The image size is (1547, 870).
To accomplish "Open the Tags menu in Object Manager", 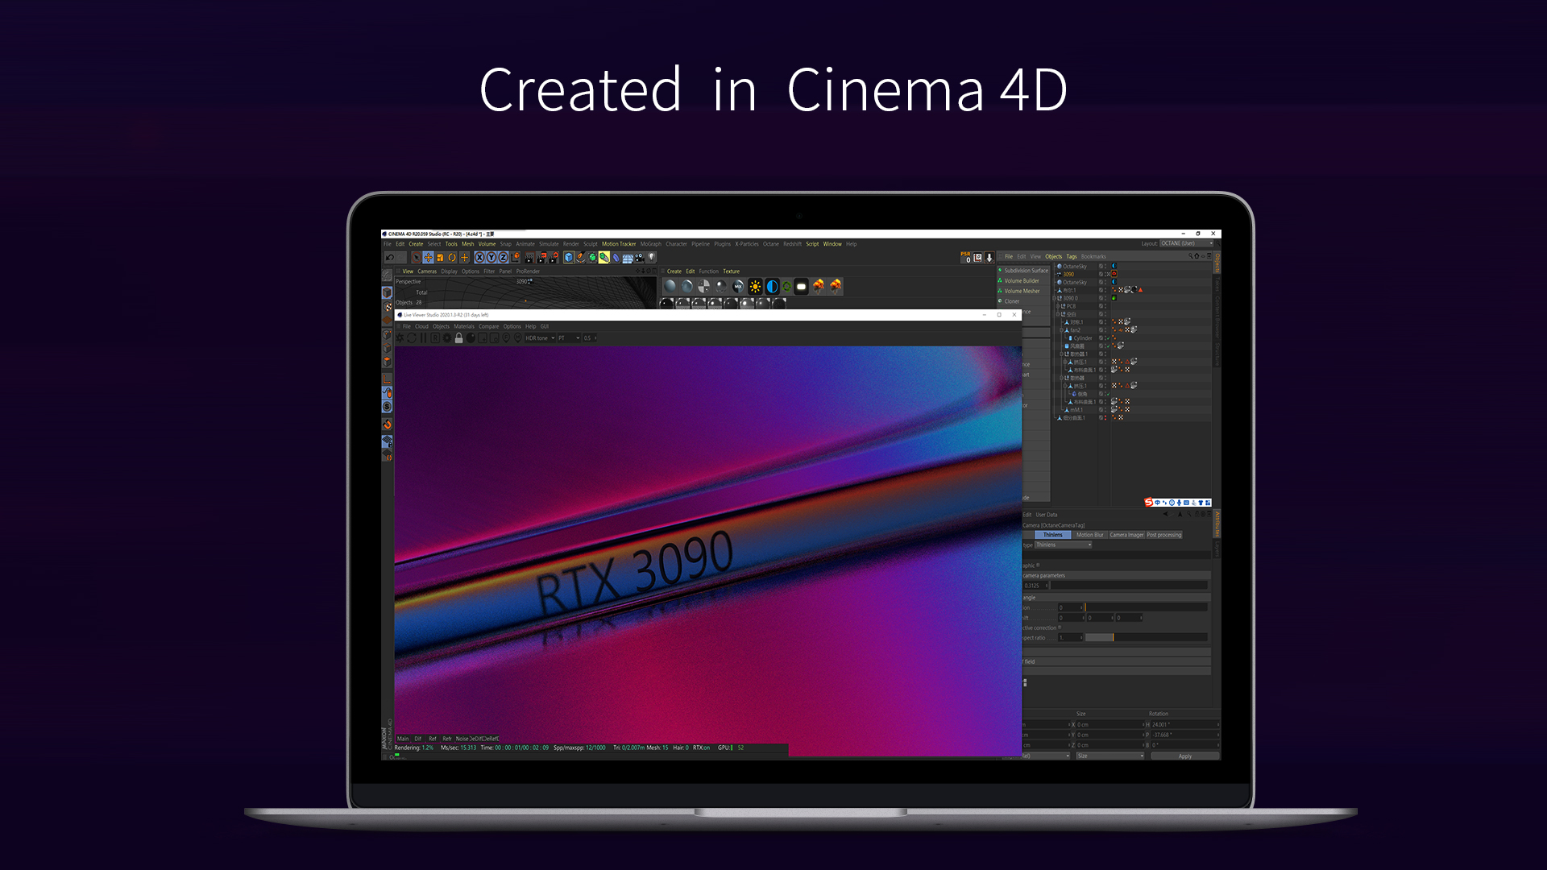I will tap(1072, 256).
